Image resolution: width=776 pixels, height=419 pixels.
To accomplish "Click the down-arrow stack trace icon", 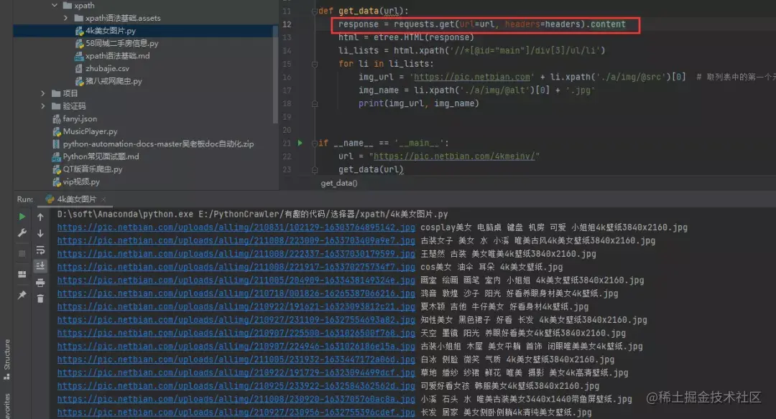I will click(x=40, y=232).
